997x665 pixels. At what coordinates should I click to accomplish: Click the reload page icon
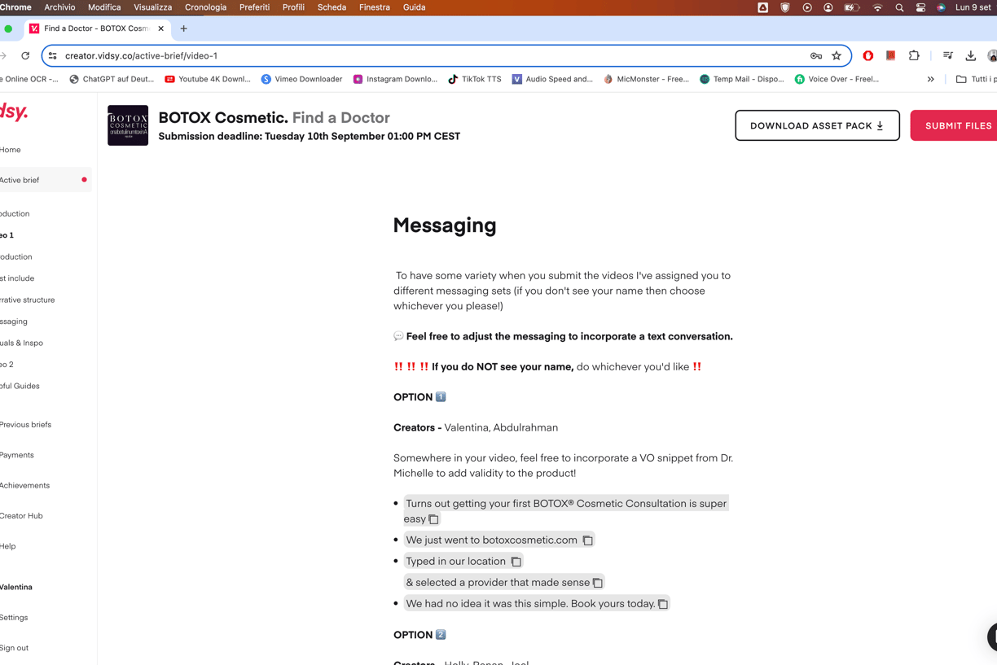[x=25, y=56]
